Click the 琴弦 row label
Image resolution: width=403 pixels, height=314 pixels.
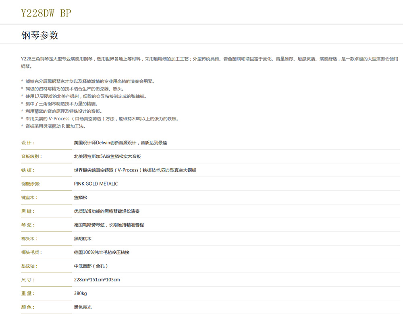pos(28,225)
